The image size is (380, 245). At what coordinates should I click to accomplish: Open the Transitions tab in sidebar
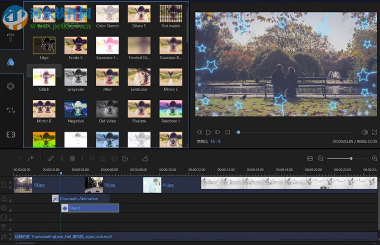click(11, 110)
